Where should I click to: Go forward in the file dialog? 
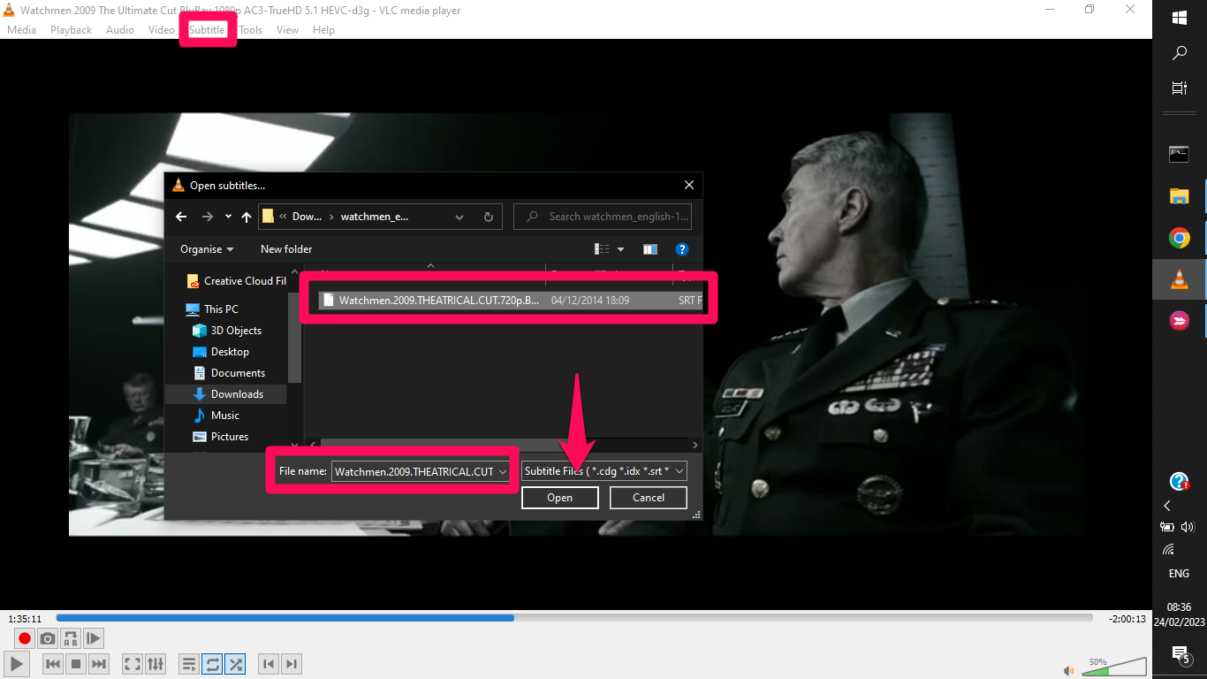click(x=208, y=217)
